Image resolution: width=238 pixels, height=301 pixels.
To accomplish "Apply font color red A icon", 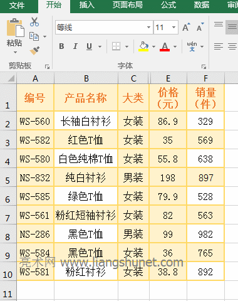I will [165, 46].
